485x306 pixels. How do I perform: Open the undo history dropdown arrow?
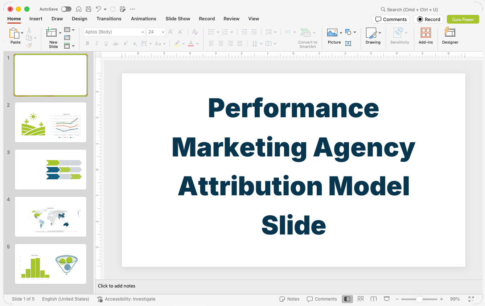click(105, 9)
